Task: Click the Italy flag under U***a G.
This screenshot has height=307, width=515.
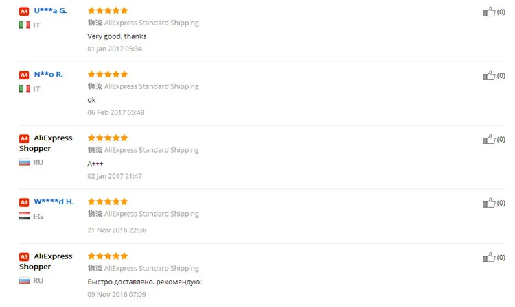Action: pyautogui.click(x=25, y=25)
